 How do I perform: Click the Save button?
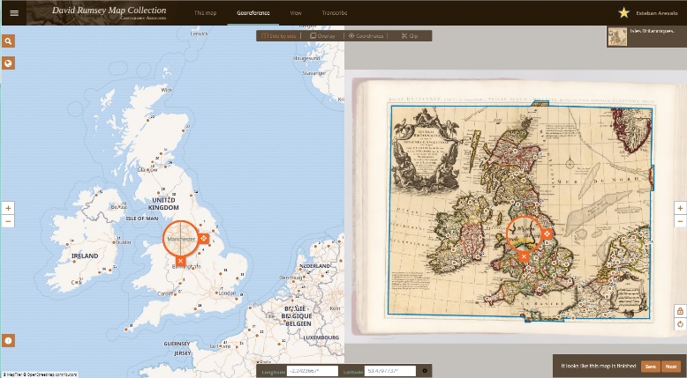tap(650, 367)
